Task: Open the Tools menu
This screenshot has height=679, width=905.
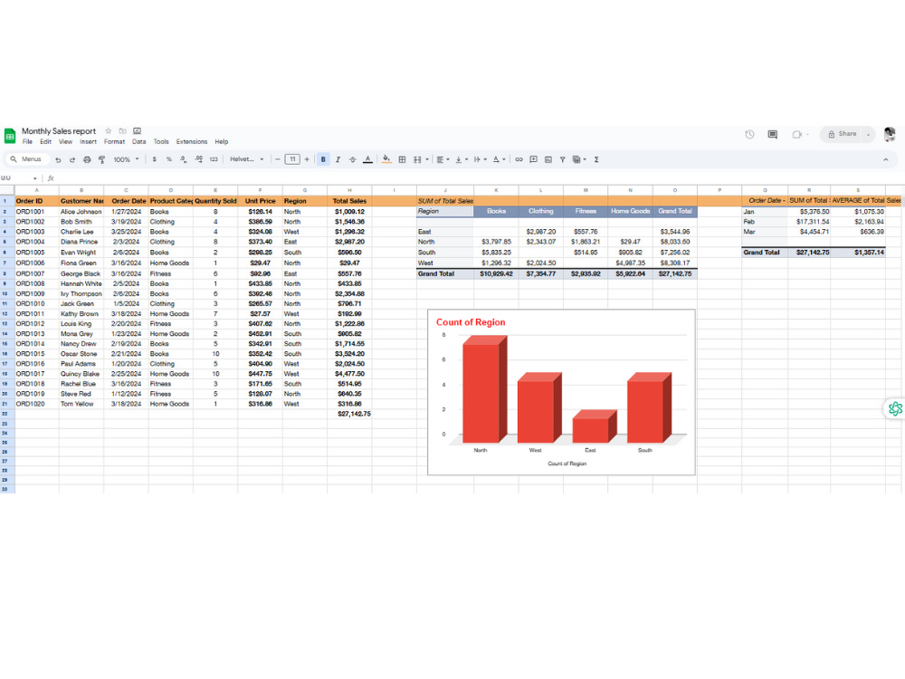Action: (x=161, y=141)
